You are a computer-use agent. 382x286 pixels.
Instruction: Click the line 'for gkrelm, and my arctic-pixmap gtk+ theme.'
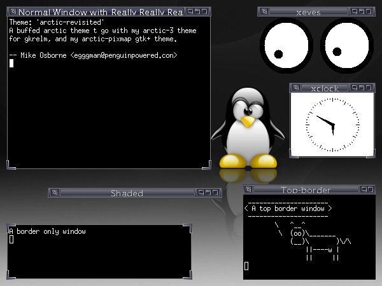coord(93,39)
